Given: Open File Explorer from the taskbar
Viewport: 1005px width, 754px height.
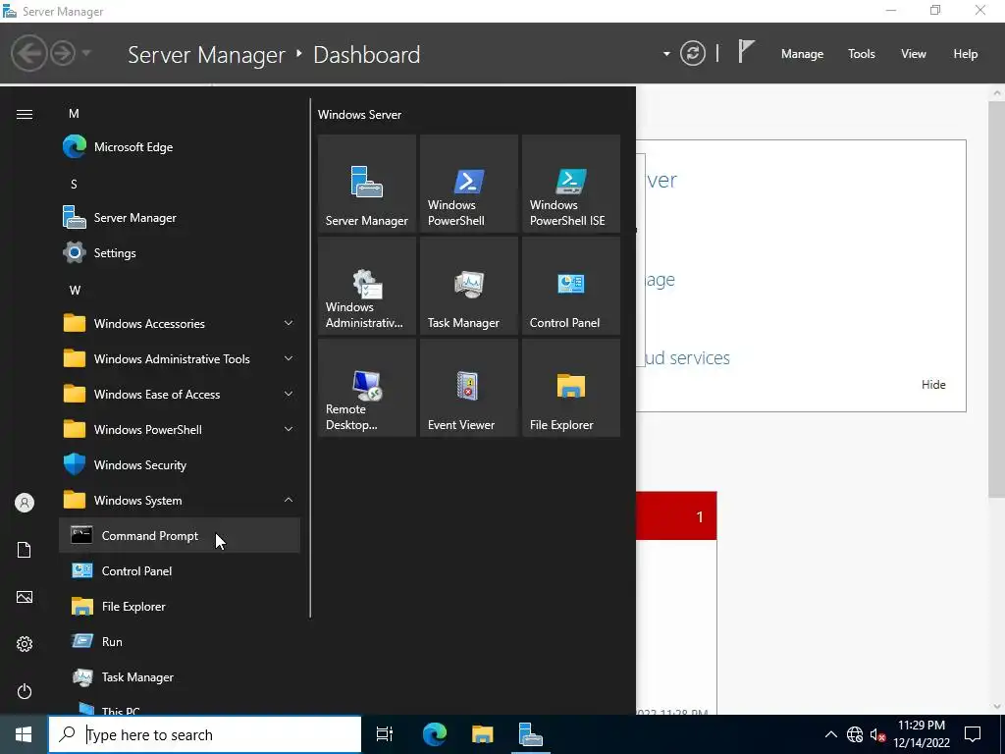Looking at the screenshot, I should (x=482, y=734).
